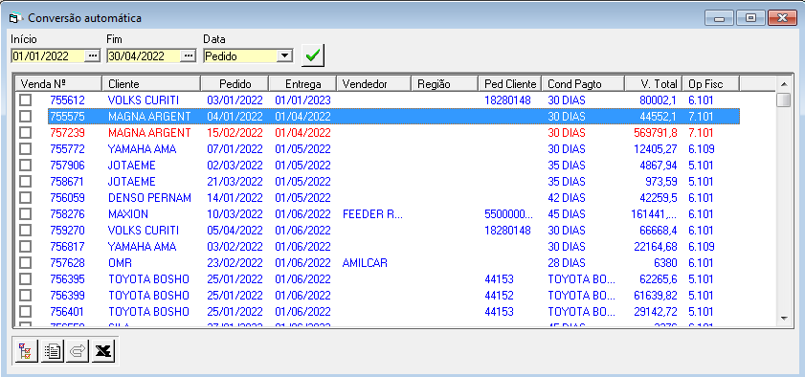Click vendor AMILCAR cell
The height and width of the screenshot is (377, 805).
tap(365, 263)
